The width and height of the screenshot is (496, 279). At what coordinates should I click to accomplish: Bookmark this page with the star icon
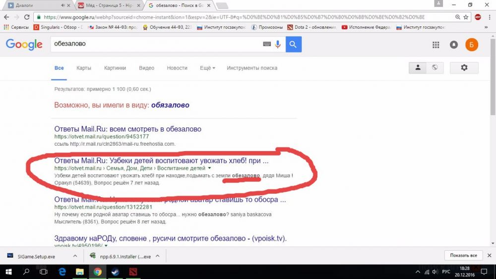(x=466, y=17)
